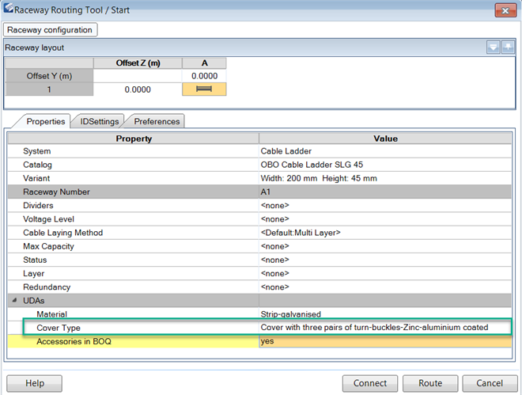Open the Layer value field

tap(385, 273)
